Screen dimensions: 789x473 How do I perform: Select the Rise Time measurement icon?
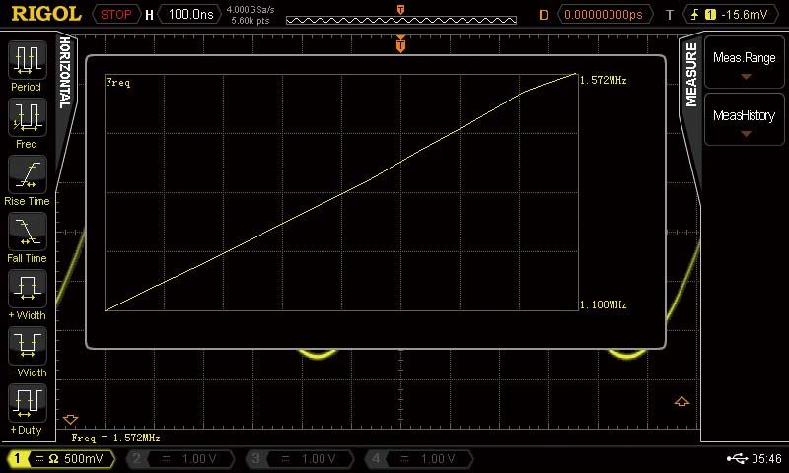pos(28,175)
